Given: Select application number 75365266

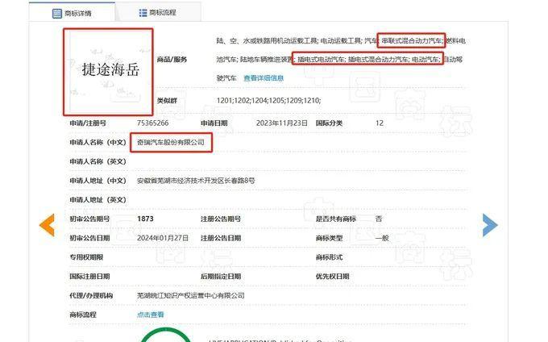Looking at the screenshot, I should (x=153, y=123).
